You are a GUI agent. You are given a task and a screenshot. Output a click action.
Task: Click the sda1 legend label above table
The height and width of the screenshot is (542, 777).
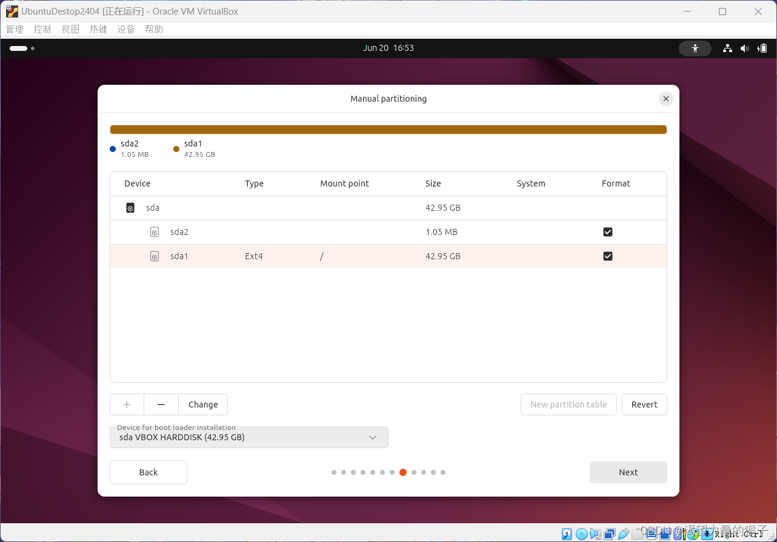coord(193,144)
